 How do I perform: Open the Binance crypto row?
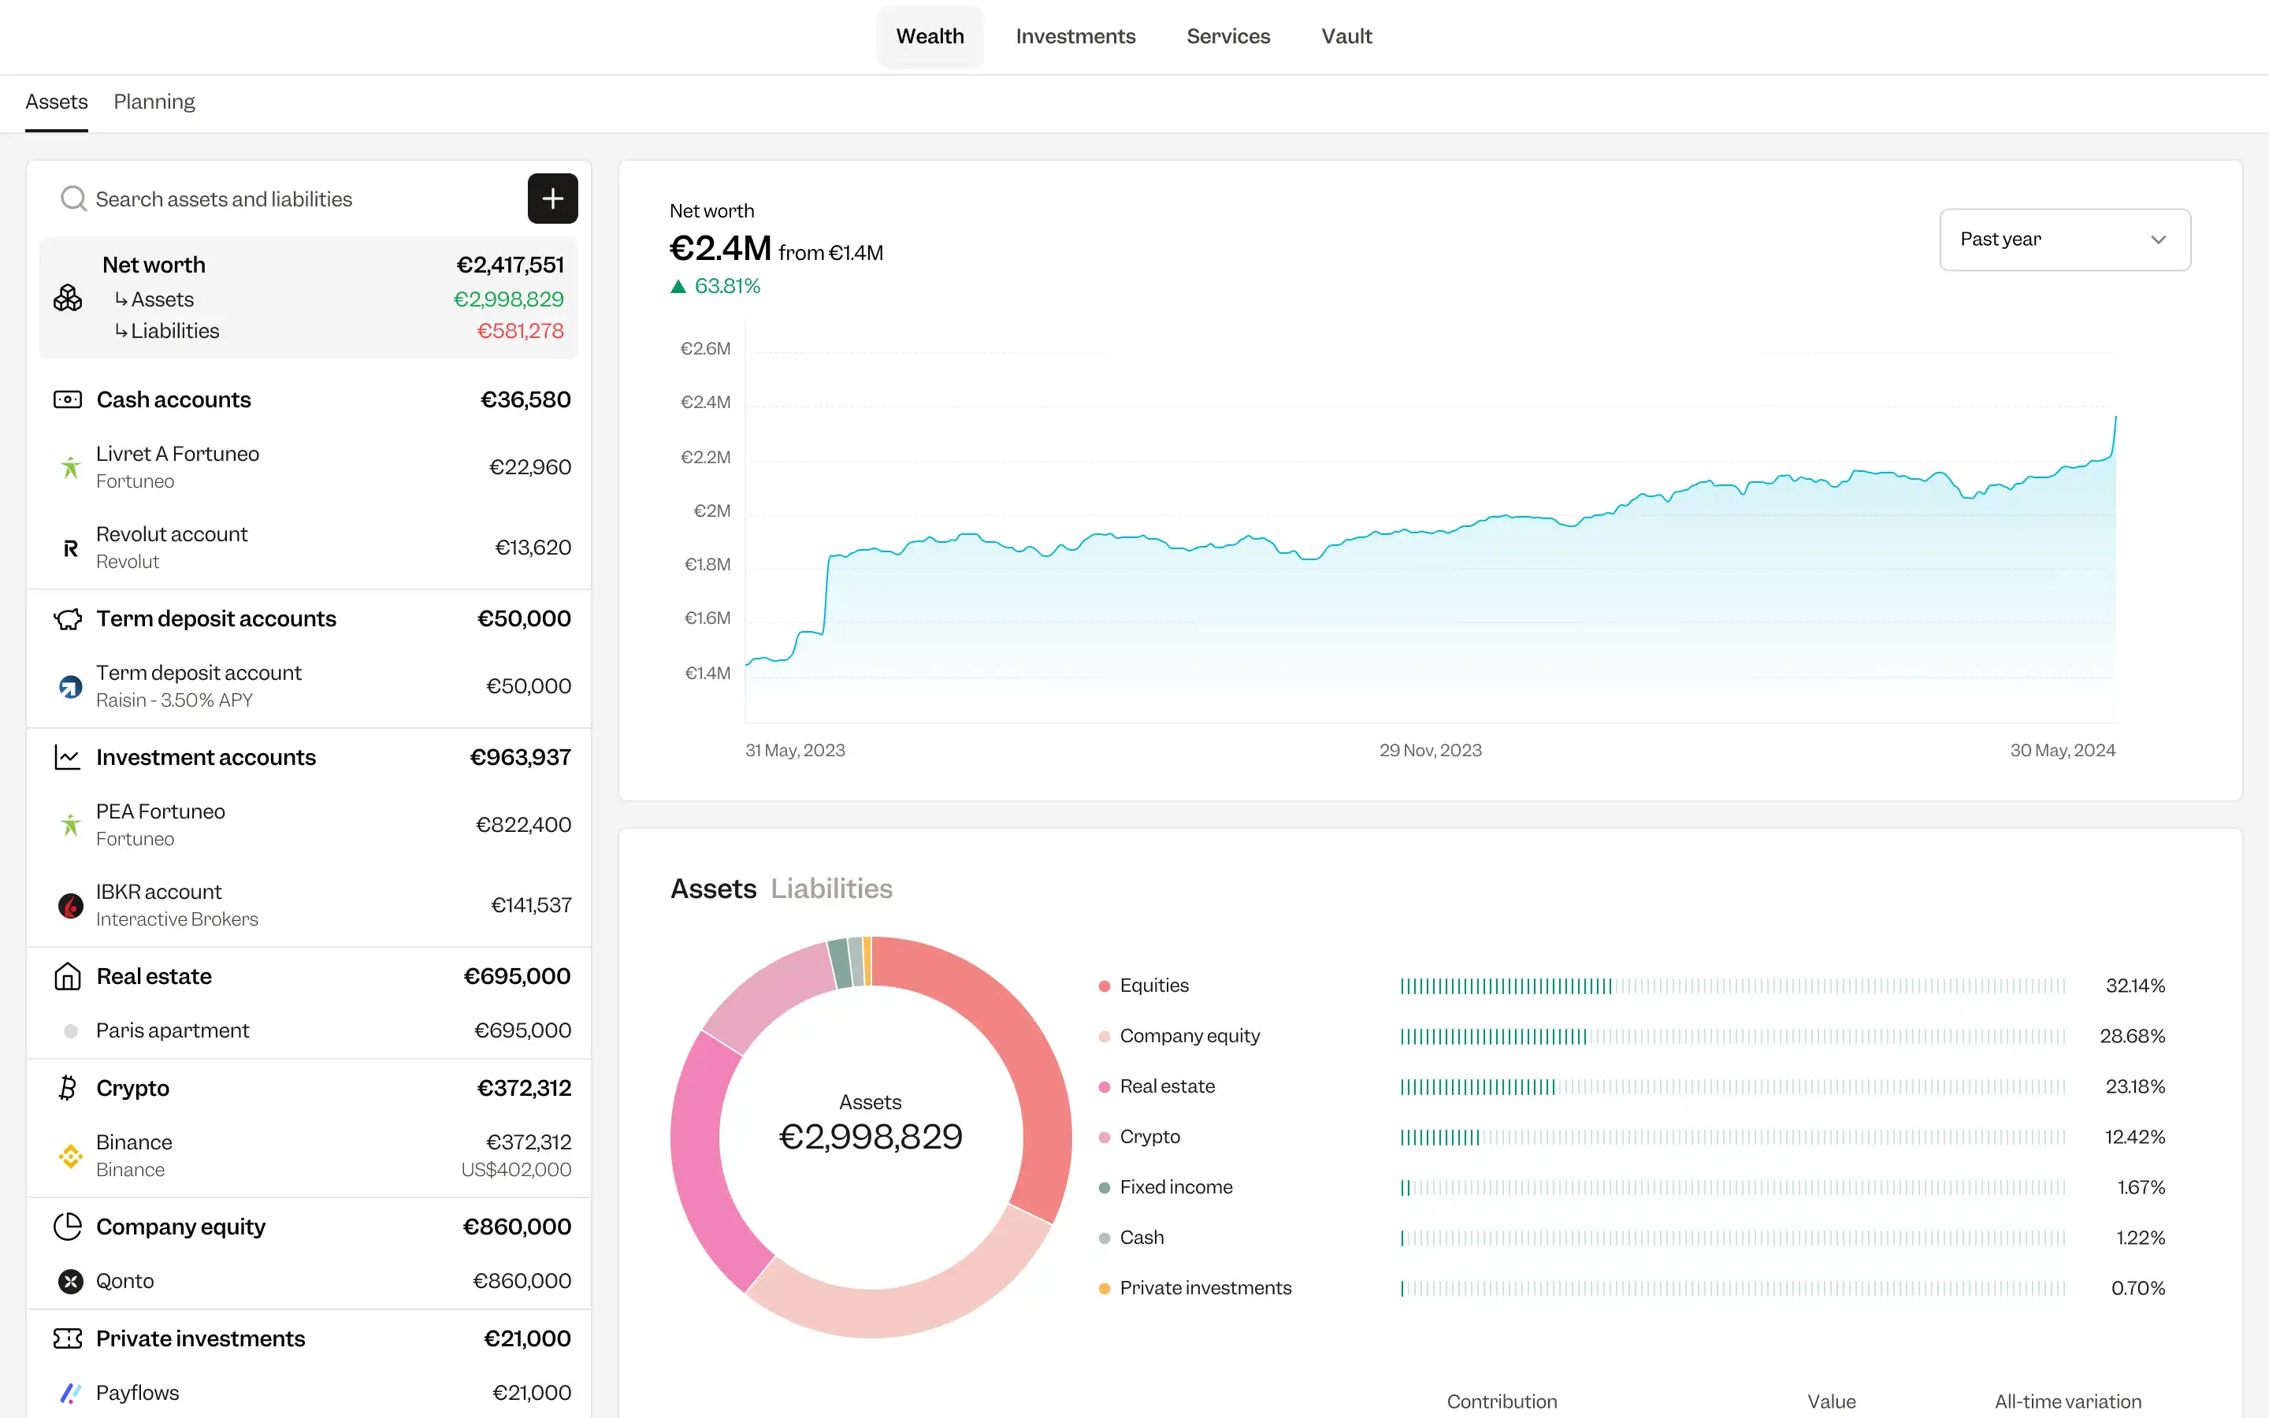pos(309,1156)
